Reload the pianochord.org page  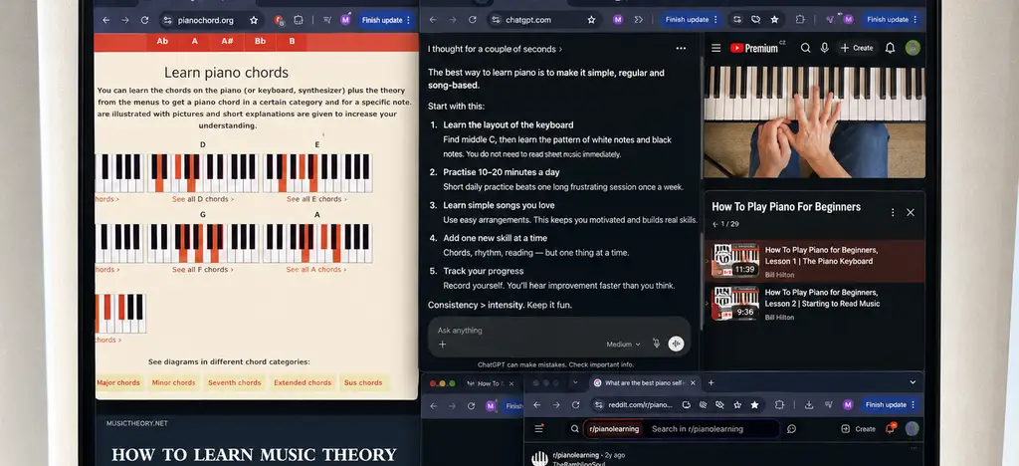click(145, 20)
